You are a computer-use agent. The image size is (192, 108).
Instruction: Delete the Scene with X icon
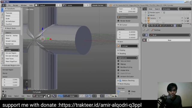coord(88,5)
